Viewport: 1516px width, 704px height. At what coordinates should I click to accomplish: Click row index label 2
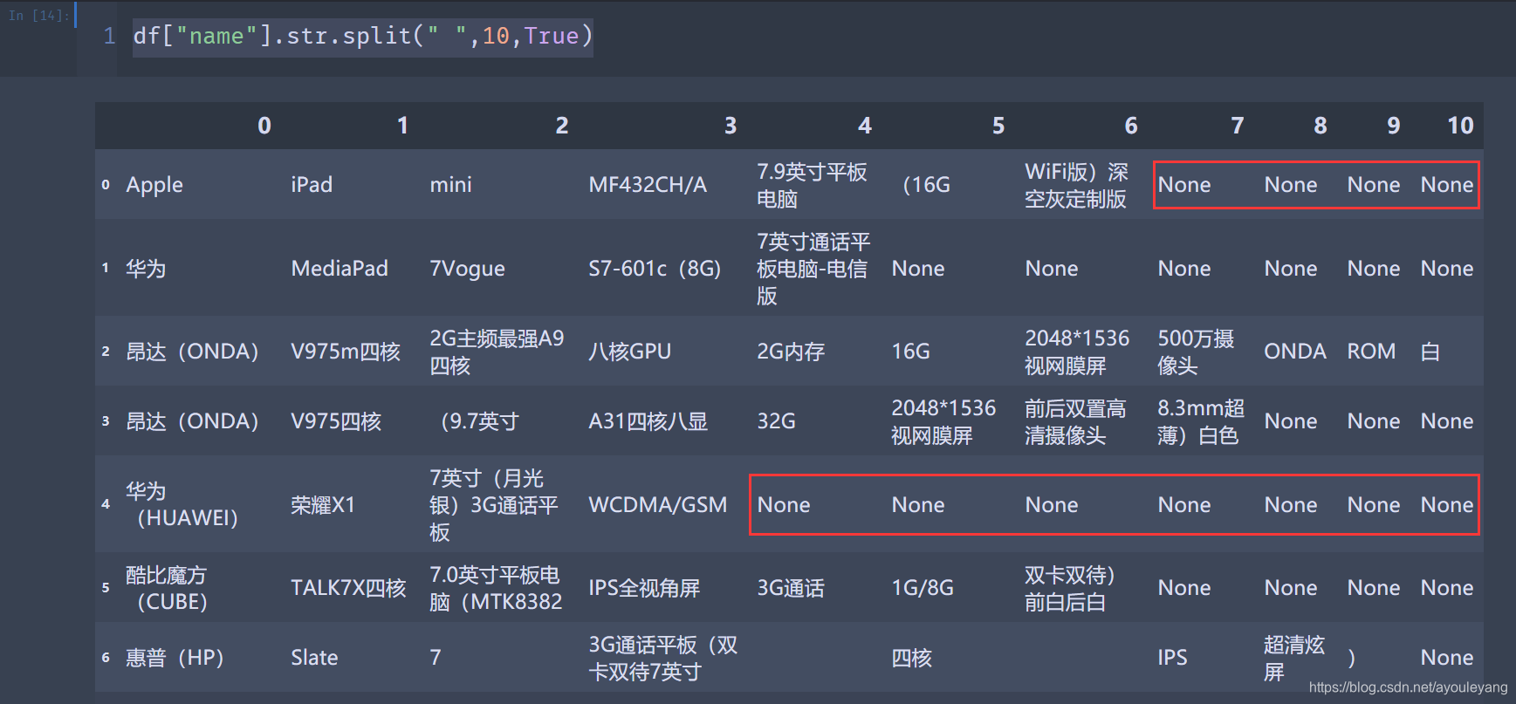point(106,352)
